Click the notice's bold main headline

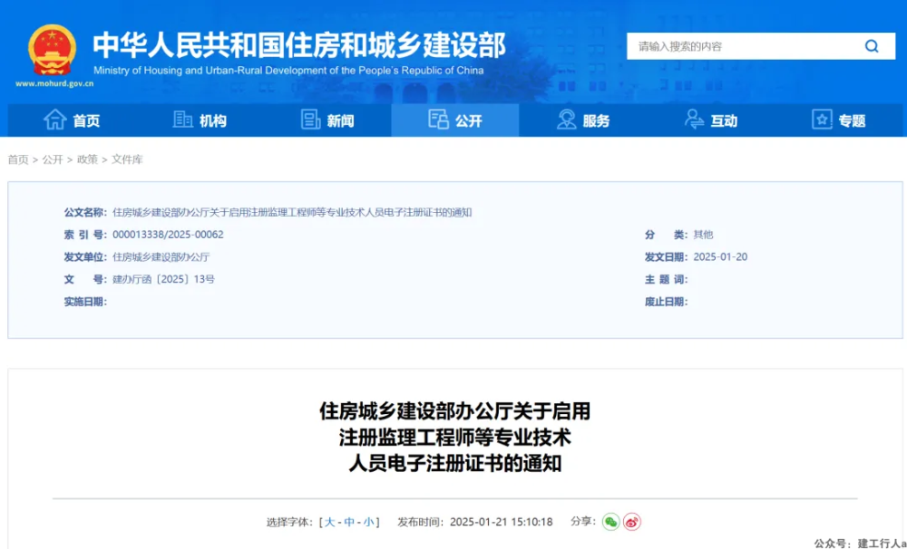pyautogui.click(x=454, y=438)
